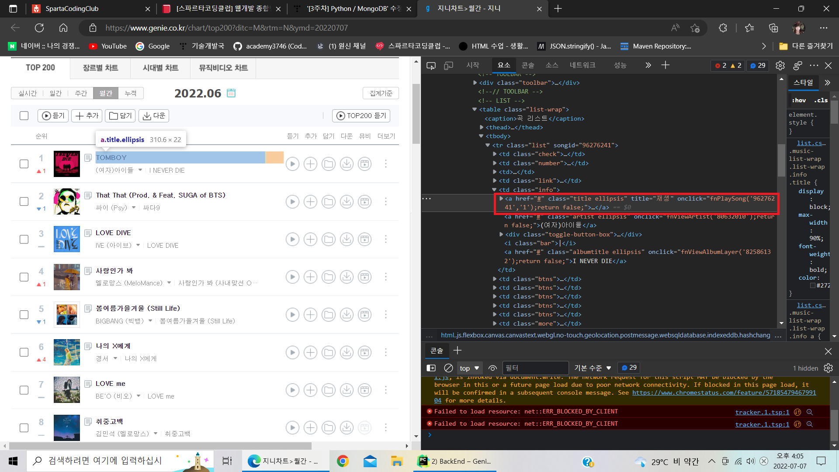Toggle device emulation icon in DevTools

(448, 66)
